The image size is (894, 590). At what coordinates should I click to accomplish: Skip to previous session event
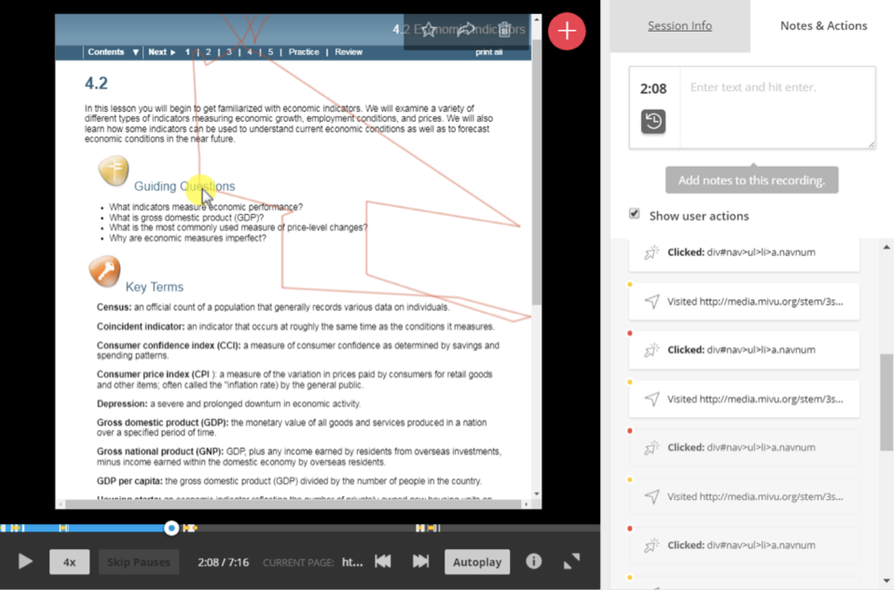point(383,561)
